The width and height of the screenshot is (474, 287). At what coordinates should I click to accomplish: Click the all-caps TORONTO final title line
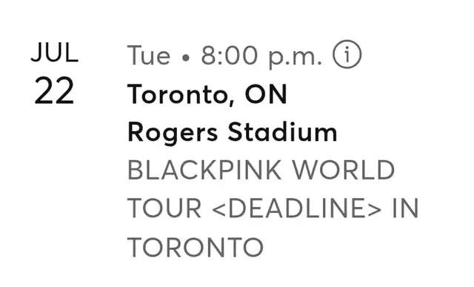pos(196,247)
